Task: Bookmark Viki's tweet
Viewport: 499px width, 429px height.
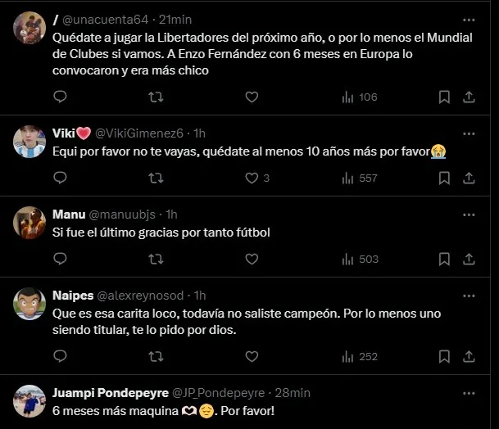Action: click(x=444, y=178)
